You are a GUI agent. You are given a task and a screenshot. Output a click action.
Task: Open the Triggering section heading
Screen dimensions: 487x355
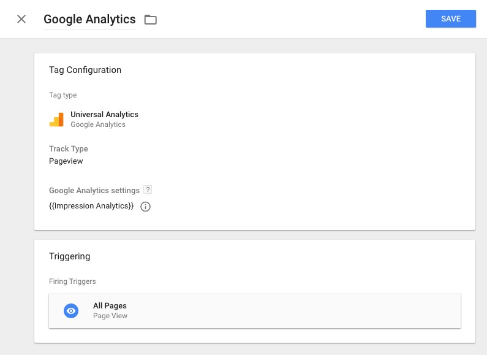(x=70, y=256)
